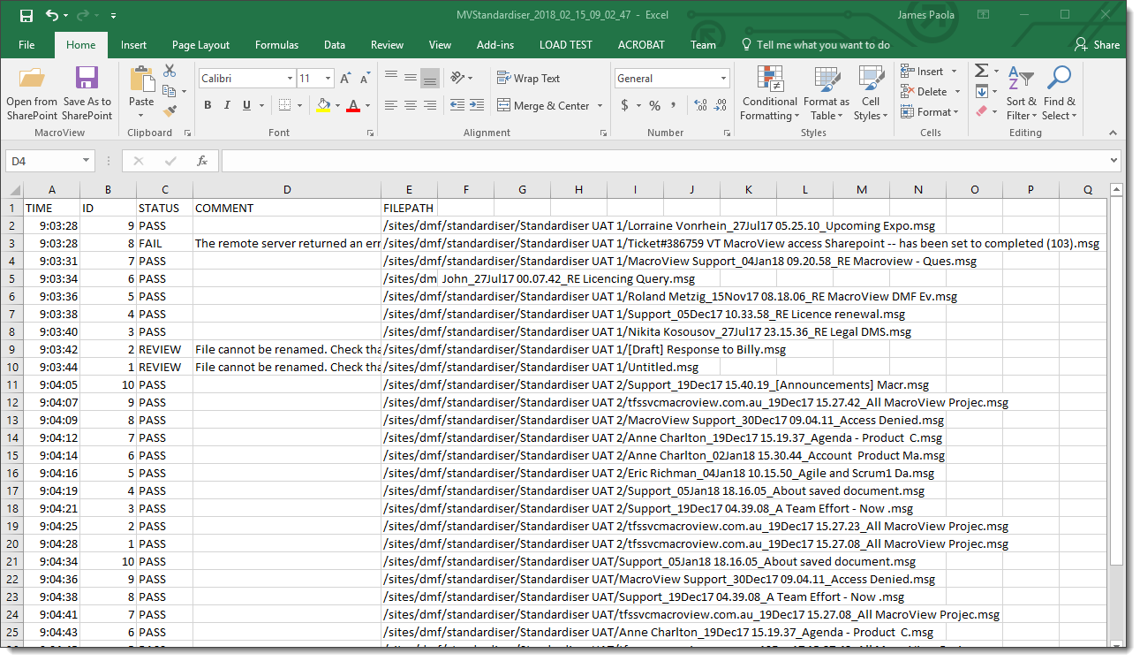Open the fill color picker arrow

tap(337, 106)
